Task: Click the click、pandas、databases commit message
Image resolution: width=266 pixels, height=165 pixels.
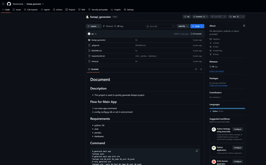Action: click(x=146, y=56)
